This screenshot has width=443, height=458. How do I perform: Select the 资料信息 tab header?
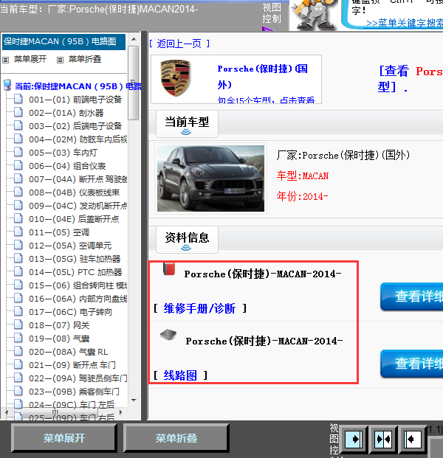tap(187, 240)
